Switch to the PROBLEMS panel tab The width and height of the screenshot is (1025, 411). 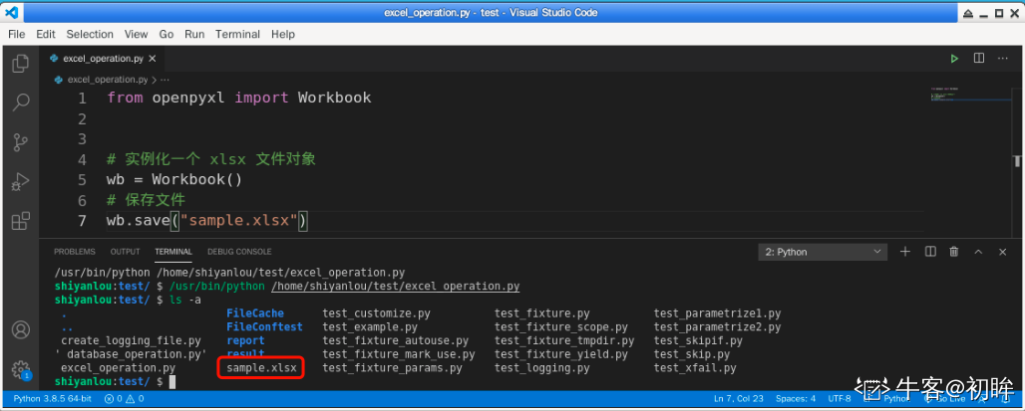[x=75, y=252]
